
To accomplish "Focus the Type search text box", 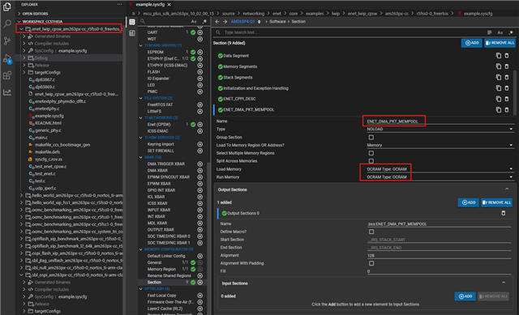I will [x=351, y=32].
